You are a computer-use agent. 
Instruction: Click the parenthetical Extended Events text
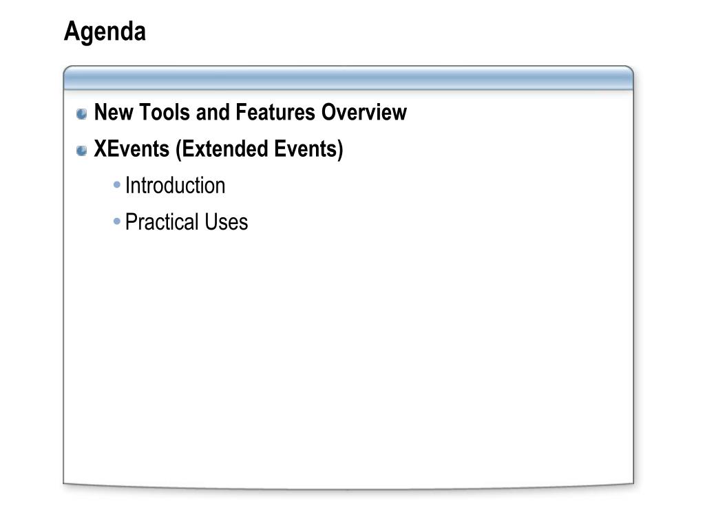coord(260,149)
